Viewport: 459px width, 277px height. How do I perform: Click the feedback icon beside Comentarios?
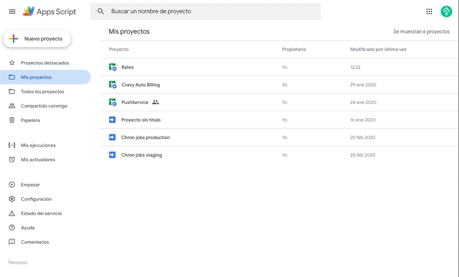[x=11, y=242]
